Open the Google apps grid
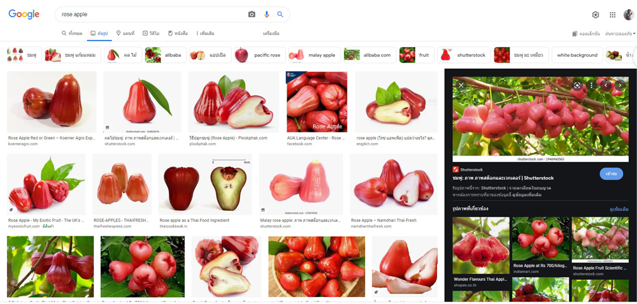637x304 pixels. tap(613, 15)
